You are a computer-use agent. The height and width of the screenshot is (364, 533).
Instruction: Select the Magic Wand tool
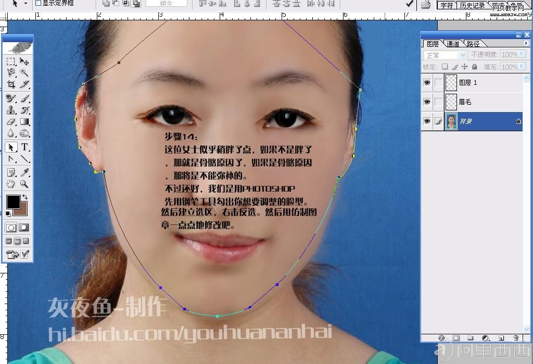24,72
